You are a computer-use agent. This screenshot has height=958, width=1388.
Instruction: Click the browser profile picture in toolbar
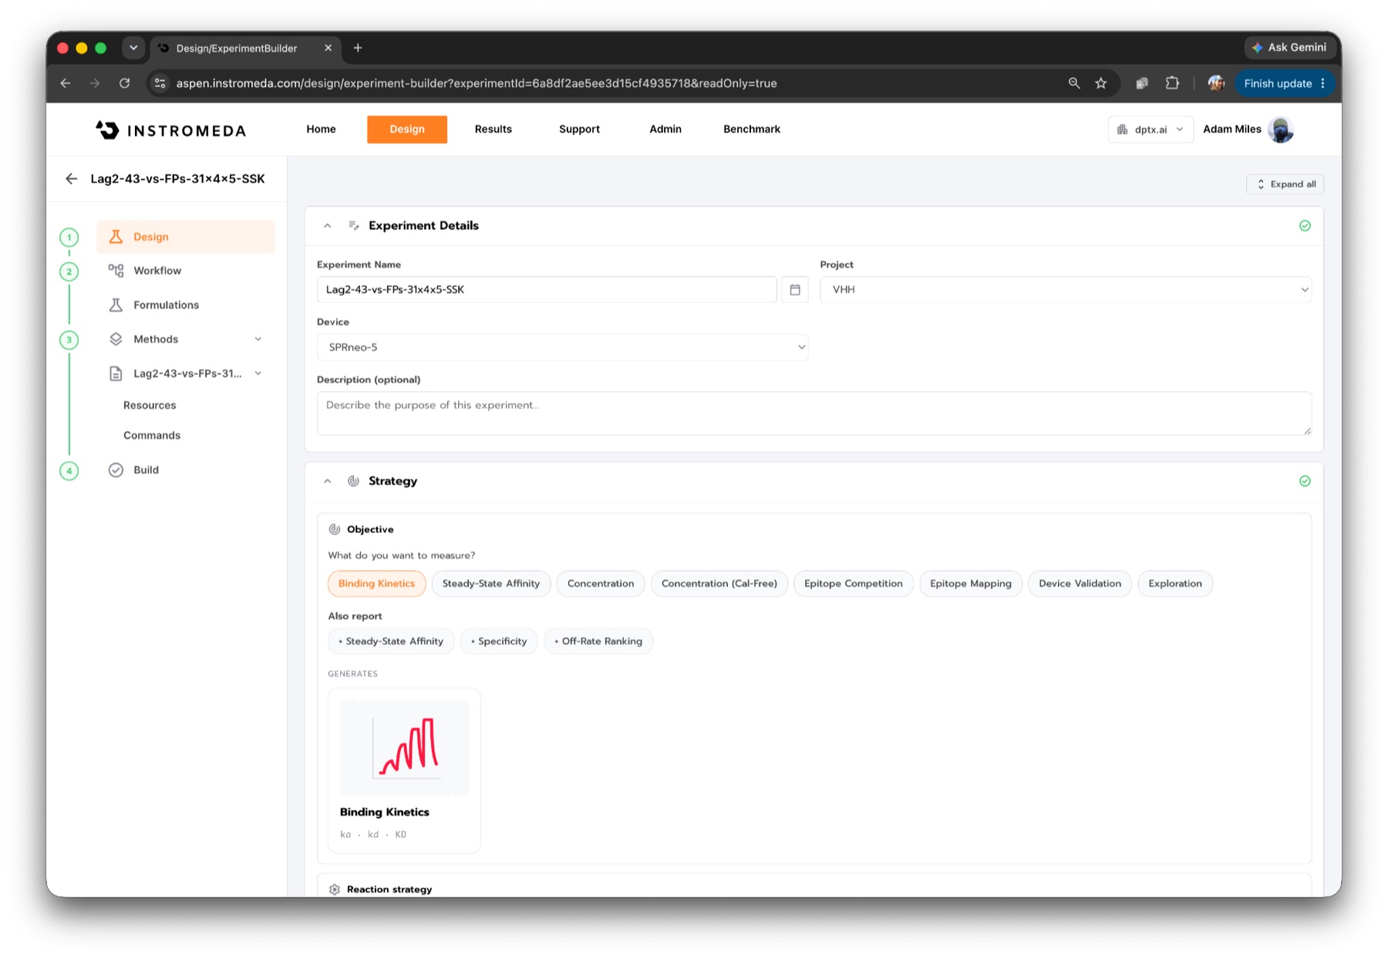point(1217,83)
